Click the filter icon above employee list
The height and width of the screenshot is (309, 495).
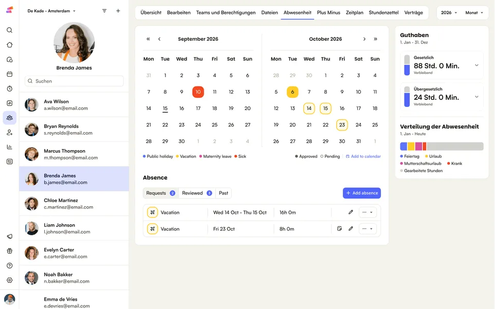[x=104, y=11]
